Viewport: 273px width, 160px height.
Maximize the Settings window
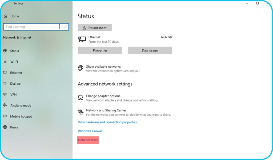257,3
